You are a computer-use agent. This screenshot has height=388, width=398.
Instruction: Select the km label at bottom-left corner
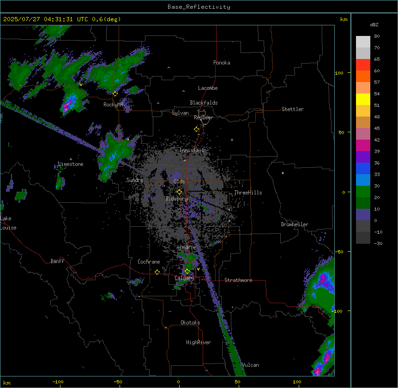point(7,382)
